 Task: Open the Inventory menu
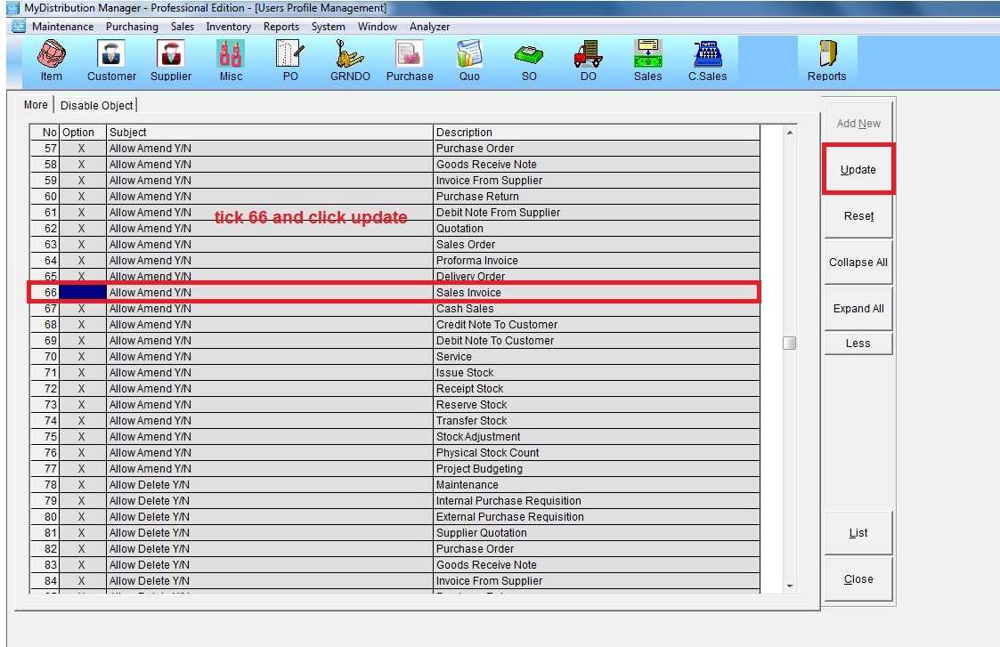coord(228,27)
